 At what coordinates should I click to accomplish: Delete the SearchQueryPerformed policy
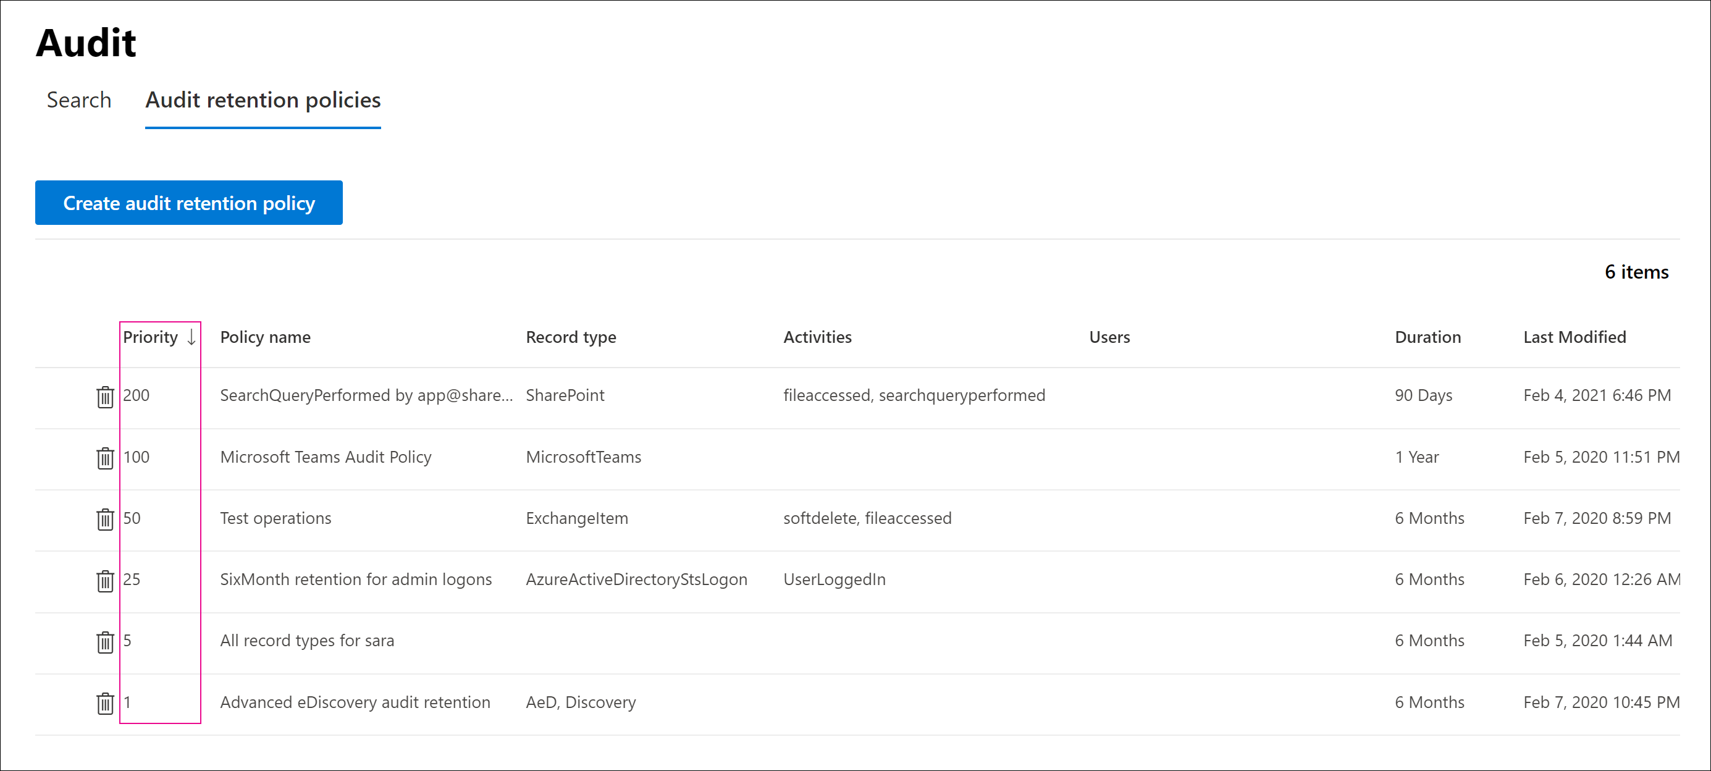click(106, 397)
